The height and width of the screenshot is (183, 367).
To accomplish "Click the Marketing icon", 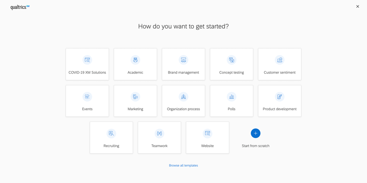I will [x=135, y=96].
